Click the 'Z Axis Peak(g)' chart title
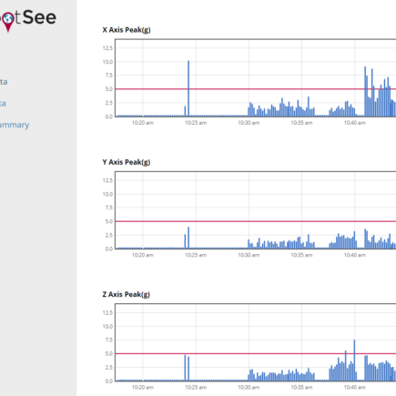 point(127,295)
